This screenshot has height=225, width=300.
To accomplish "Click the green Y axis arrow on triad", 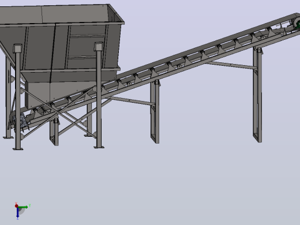I will 23,207.
